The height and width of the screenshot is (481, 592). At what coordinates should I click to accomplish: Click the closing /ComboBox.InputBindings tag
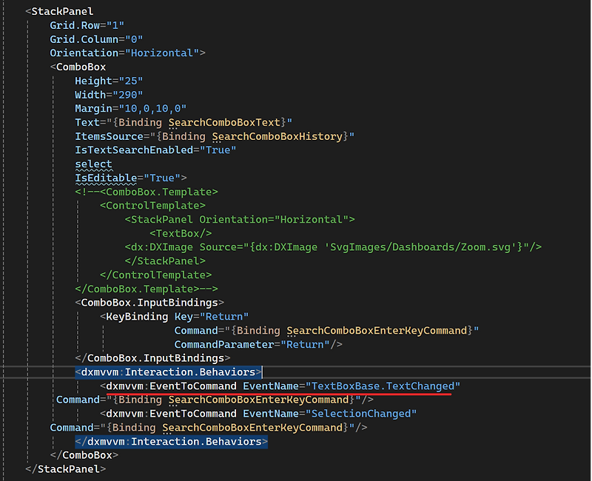tap(152, 358)
